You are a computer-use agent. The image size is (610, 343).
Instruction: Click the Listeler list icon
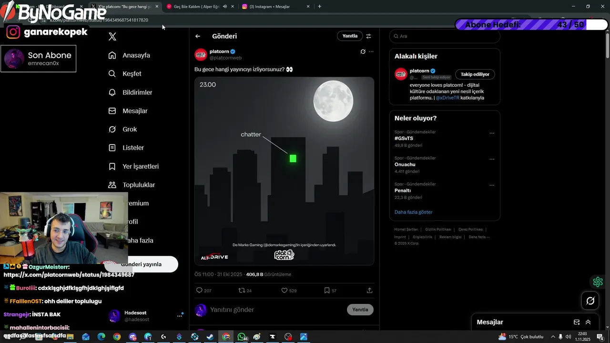pyautogui.click(x=112, y=148)
